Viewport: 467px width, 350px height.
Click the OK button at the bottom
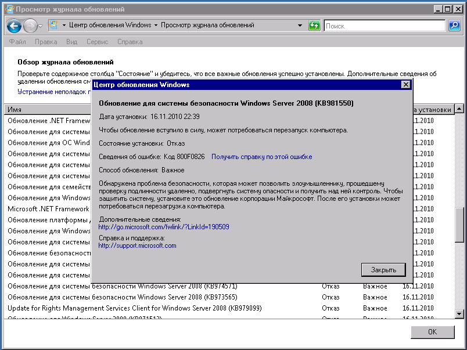[x=432, y=332]
